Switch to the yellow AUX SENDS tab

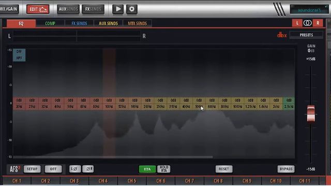coord(108,23)
